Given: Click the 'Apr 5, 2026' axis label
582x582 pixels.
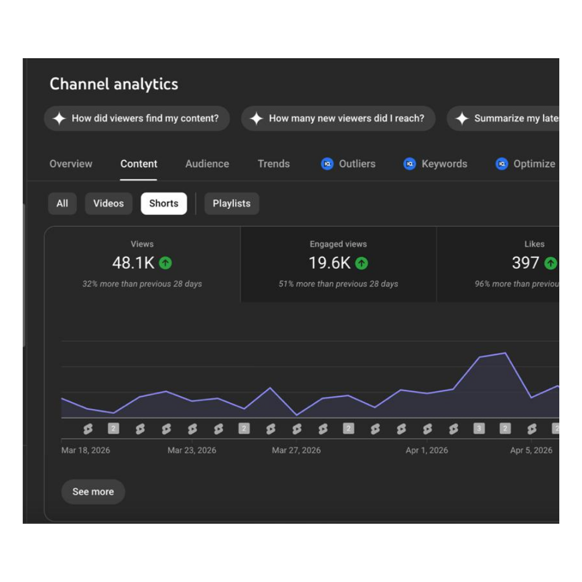Looking at the screenshot, I should (x=531, y=450).
